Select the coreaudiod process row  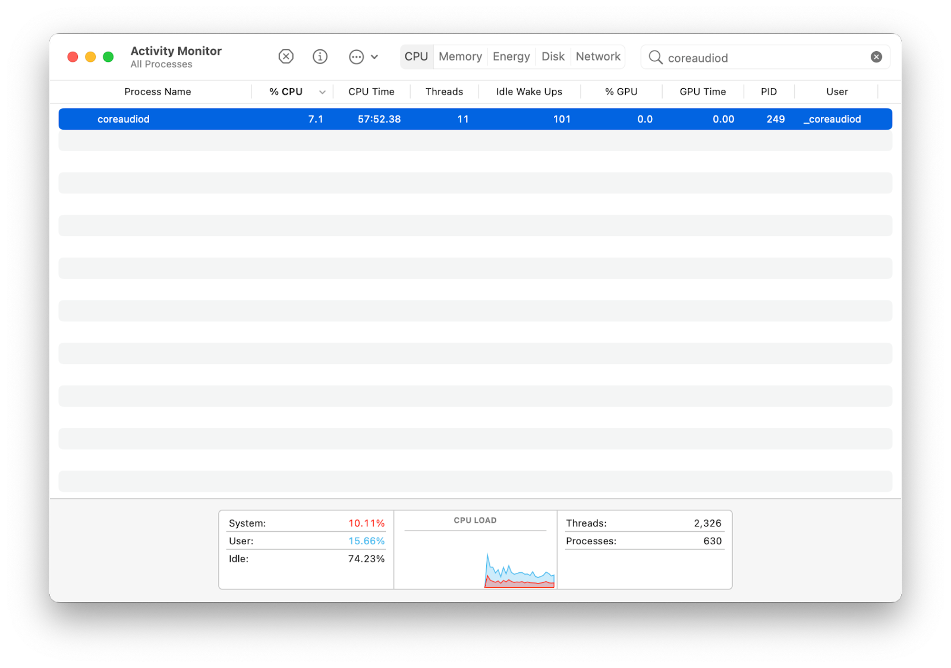(x=475, y=119)
